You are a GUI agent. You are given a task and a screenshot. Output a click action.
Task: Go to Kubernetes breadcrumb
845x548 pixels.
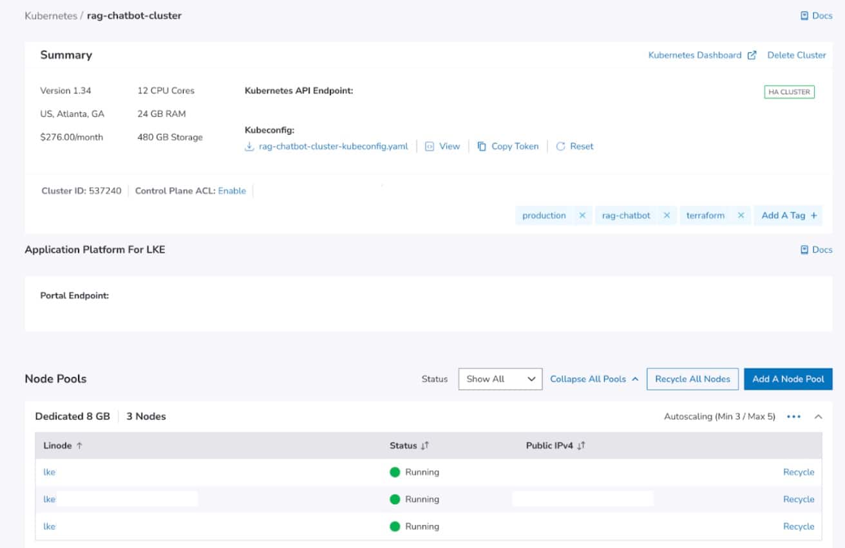click(50, 15)
